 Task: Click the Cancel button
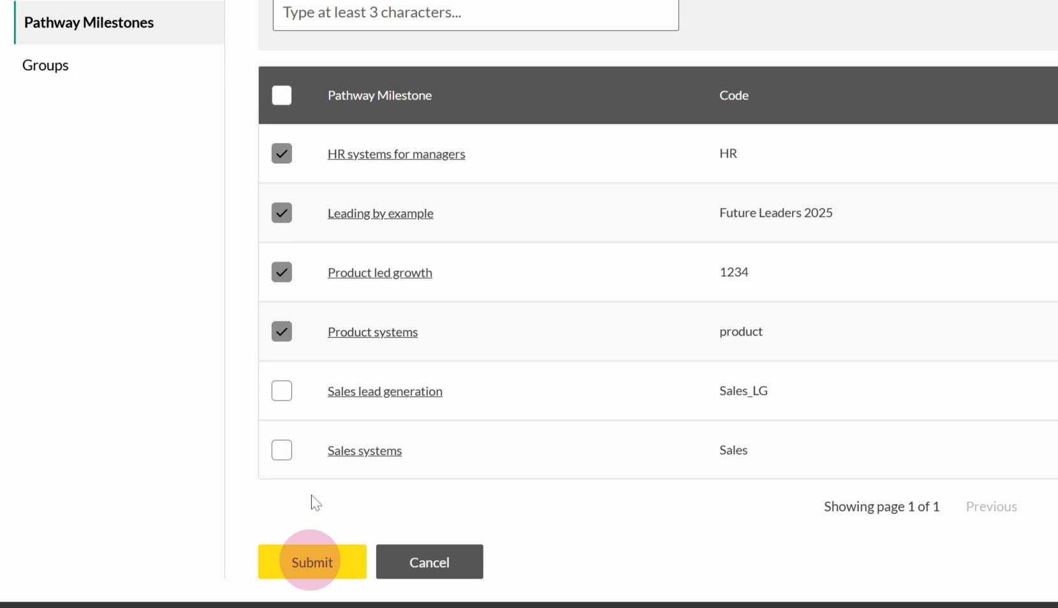coord(429,562)
